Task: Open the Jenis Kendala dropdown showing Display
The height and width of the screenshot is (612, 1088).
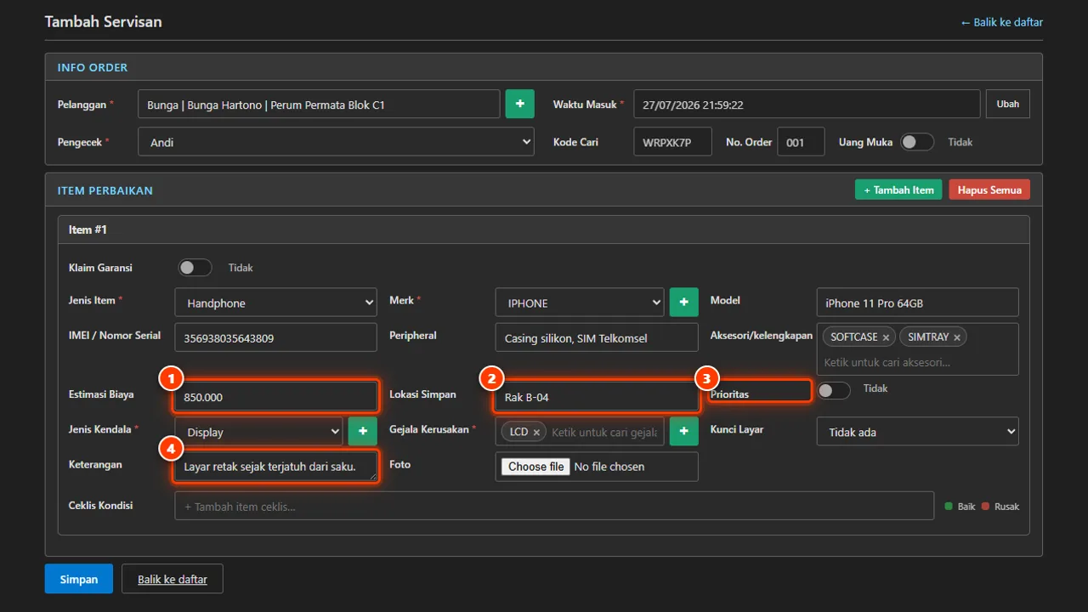Action: pyautogui.click(x=258, y=432)
